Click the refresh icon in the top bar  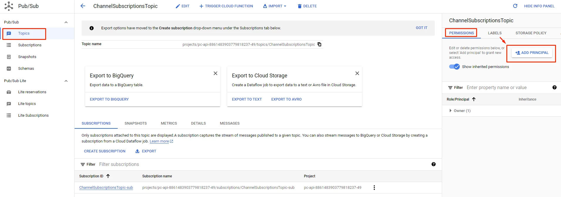(x=515, y=6)
